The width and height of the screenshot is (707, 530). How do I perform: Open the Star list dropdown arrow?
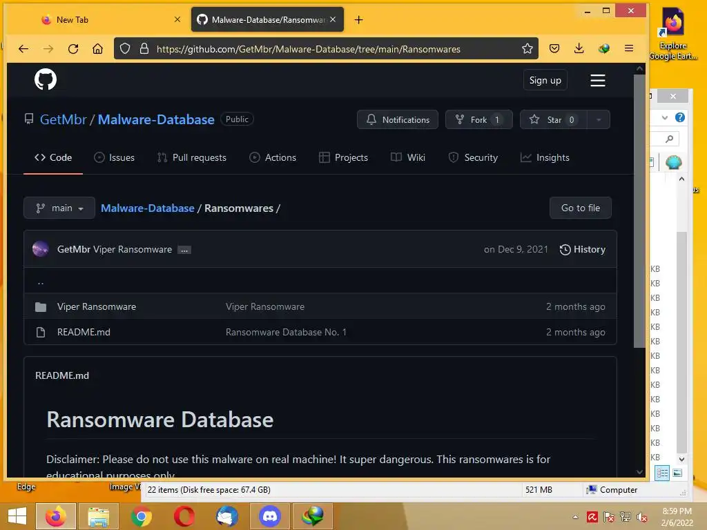599,119
